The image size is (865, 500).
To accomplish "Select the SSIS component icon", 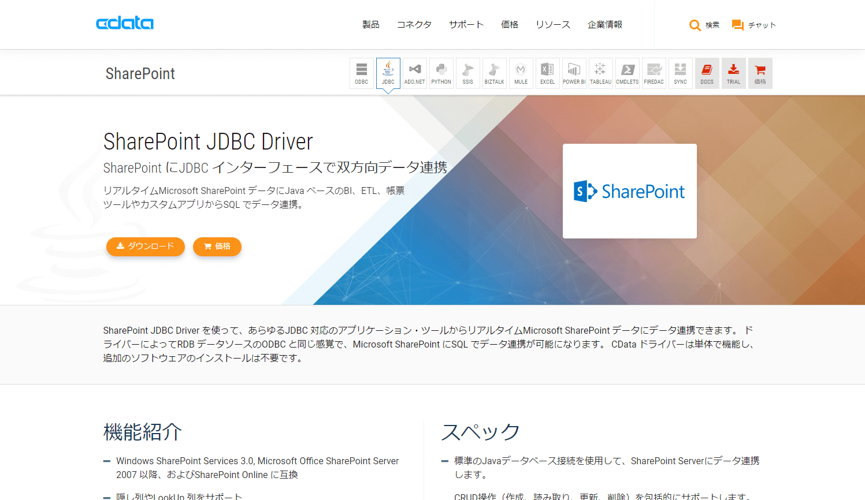I will click(467, 73).
